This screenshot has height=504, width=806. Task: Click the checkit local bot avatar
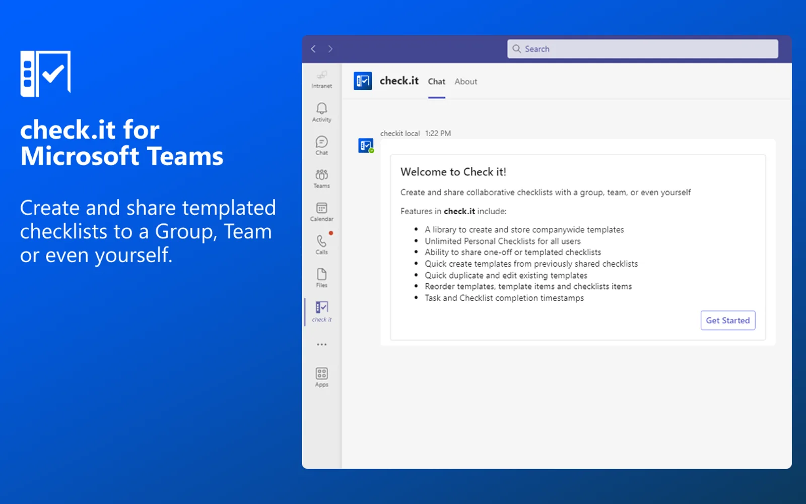(366, 146)
